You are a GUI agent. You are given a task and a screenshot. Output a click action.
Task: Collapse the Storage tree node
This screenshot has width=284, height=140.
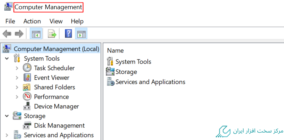7,116
